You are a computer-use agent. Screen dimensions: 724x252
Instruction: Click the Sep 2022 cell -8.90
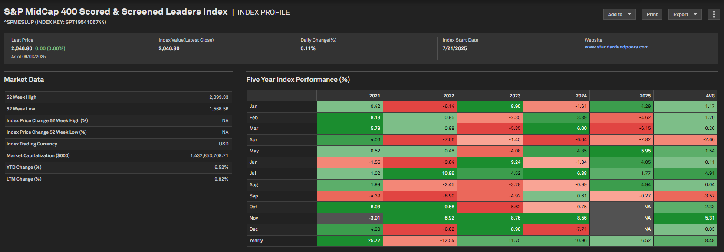point(420,196)
